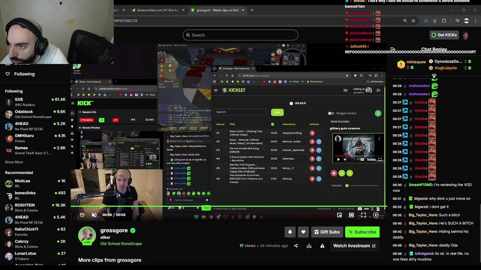Expand the gift leaderboard in chat
The height and width of the screenshot is (270, 481).
434,76
